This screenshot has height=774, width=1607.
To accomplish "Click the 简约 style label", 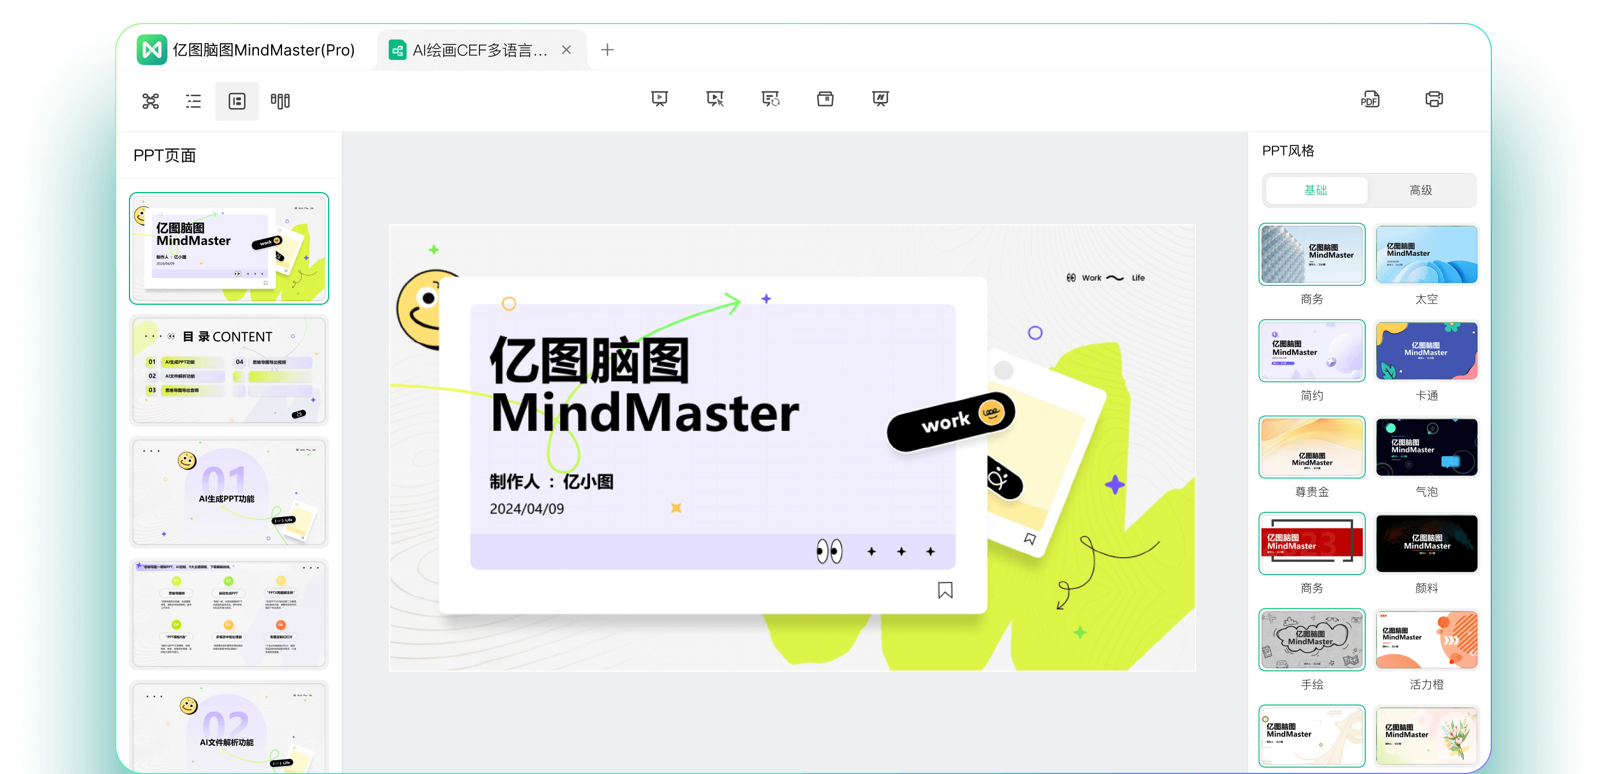I will pyautogui.click(x=1312, y=395).
